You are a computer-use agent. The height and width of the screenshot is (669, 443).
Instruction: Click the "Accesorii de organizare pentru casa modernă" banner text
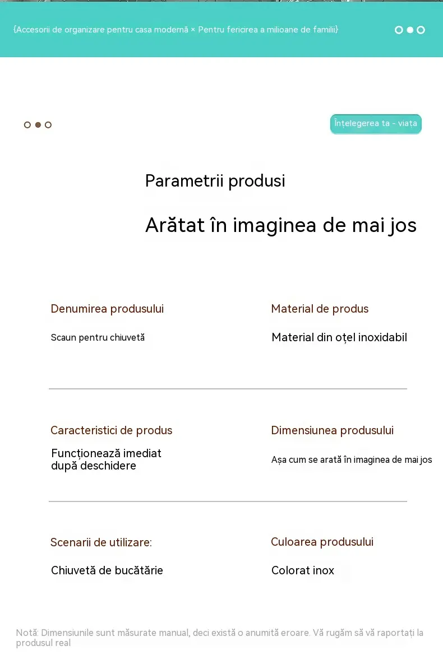pos(102,30)
